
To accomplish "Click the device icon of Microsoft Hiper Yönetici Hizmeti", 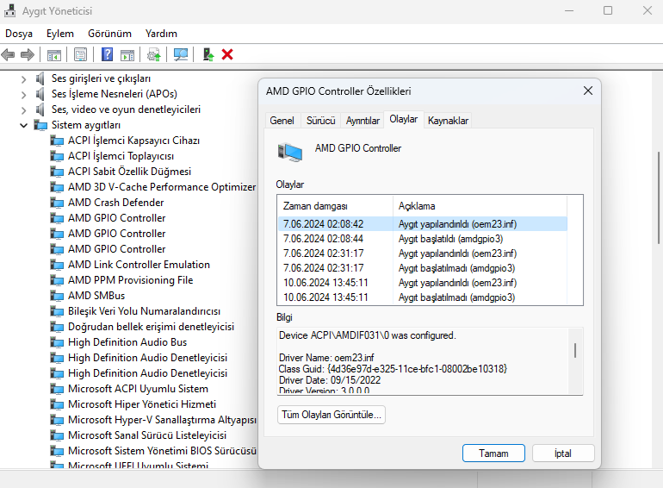I will pyautogui.click(x=57, y=404).
